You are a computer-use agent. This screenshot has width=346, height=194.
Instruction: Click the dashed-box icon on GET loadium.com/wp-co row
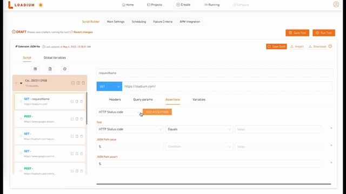72,136
